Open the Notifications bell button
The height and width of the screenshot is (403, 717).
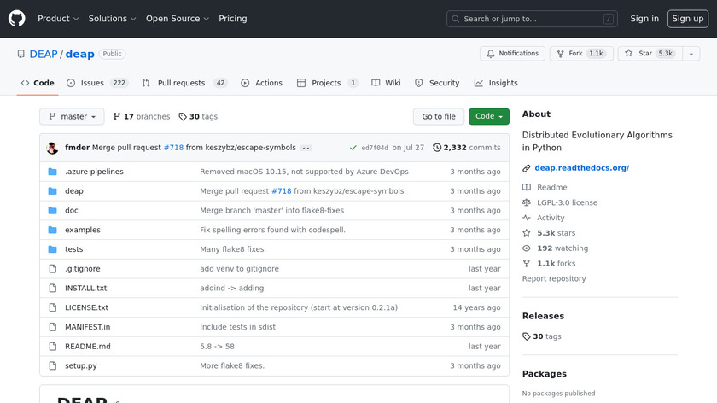[x=512, y=54]
